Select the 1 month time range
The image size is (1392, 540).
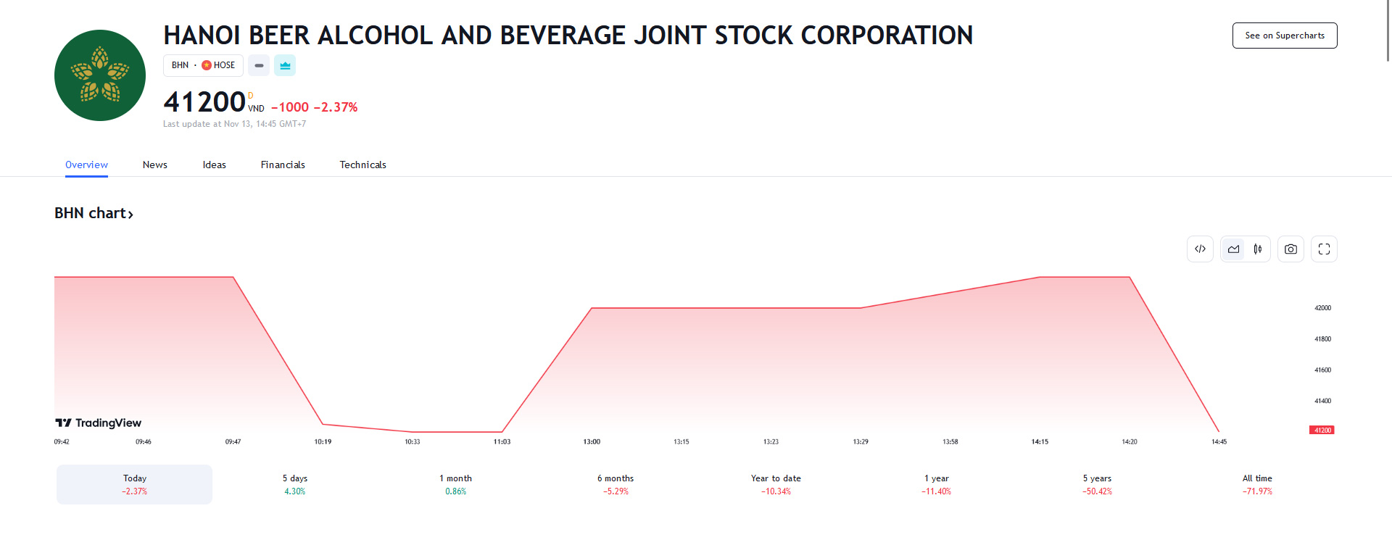(x=455, y=484)
